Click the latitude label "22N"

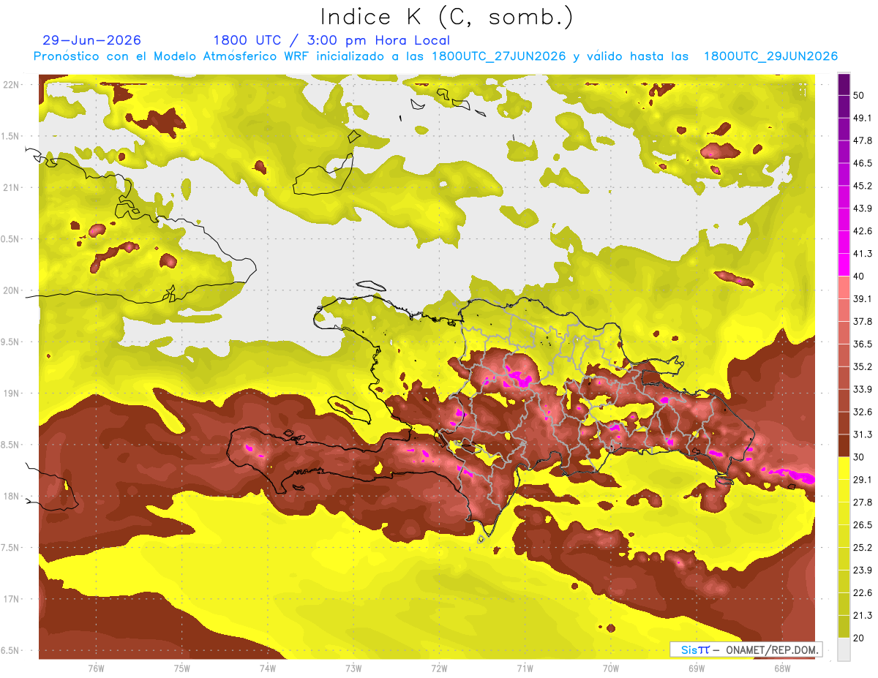click(x=11, y=85)
